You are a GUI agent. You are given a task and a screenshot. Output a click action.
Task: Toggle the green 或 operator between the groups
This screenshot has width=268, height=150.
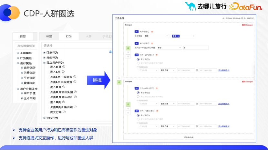(x=119, y=82)
